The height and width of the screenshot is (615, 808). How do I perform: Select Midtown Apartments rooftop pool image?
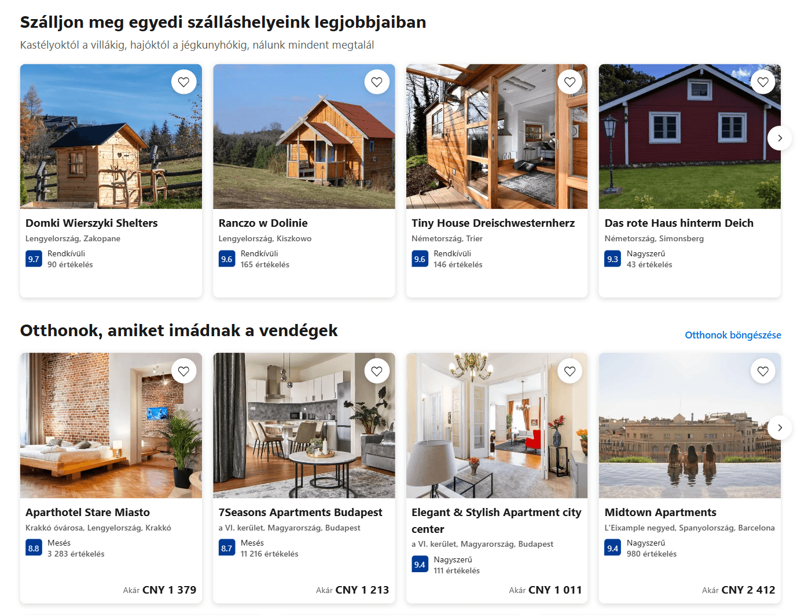pyautogui.click(x=690, y=426)
